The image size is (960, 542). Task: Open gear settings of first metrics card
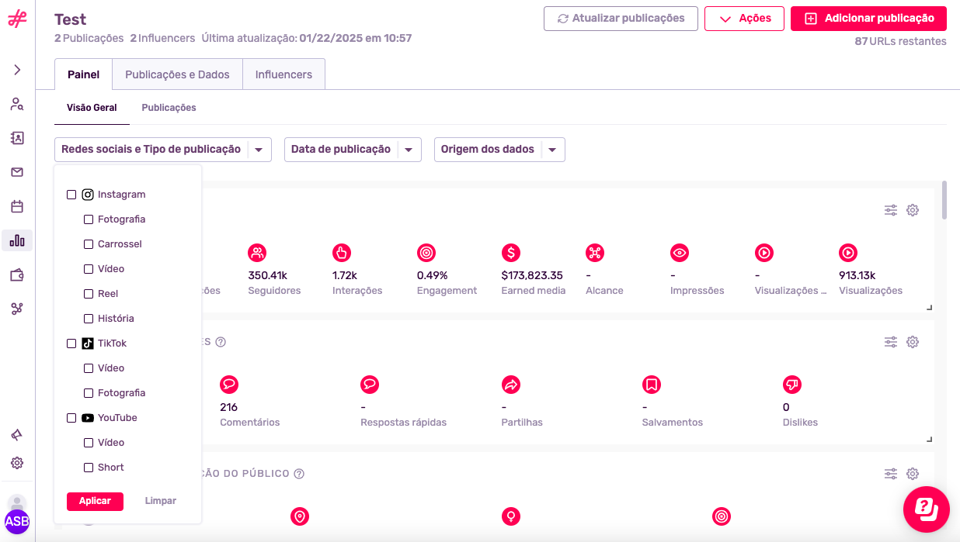pyautogui.click(x=913, y=210)
